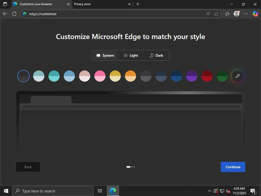Viewport: 261px width, 196px height.
Task: Close the Customize your browser tab
Action: pyautogui.click(x=68, y=4)
